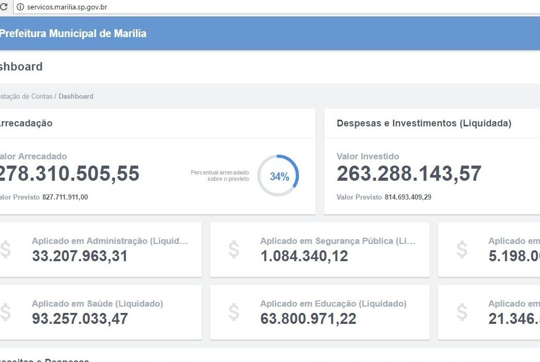
Task: Click the 1.084.340,12 Segurança Pública amount
Action: [304, 256]
